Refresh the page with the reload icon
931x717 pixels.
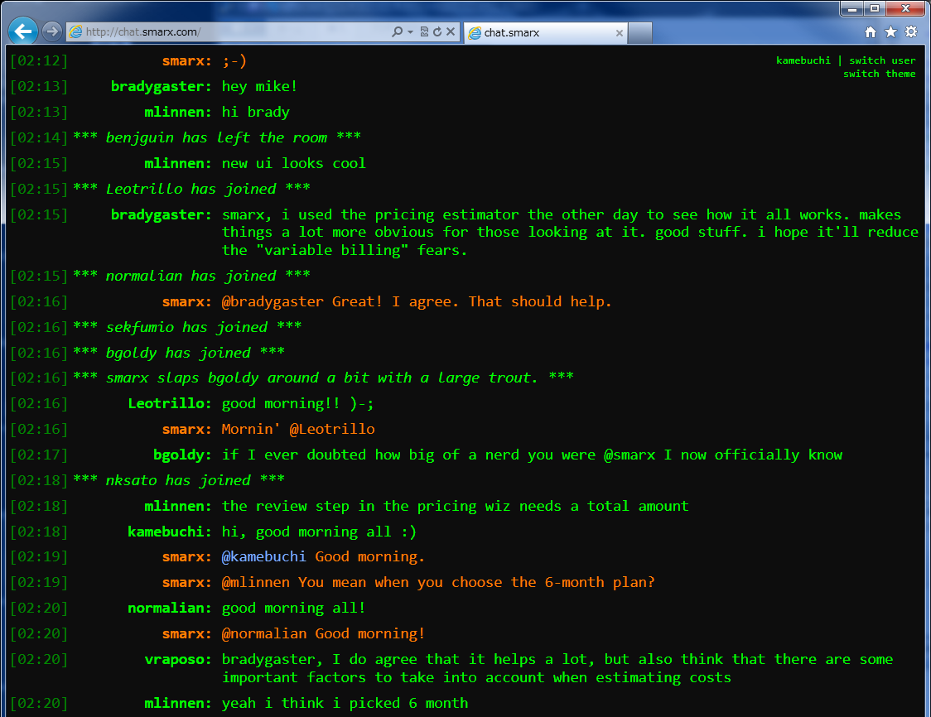pyautogui.click(x=437, y=32)
